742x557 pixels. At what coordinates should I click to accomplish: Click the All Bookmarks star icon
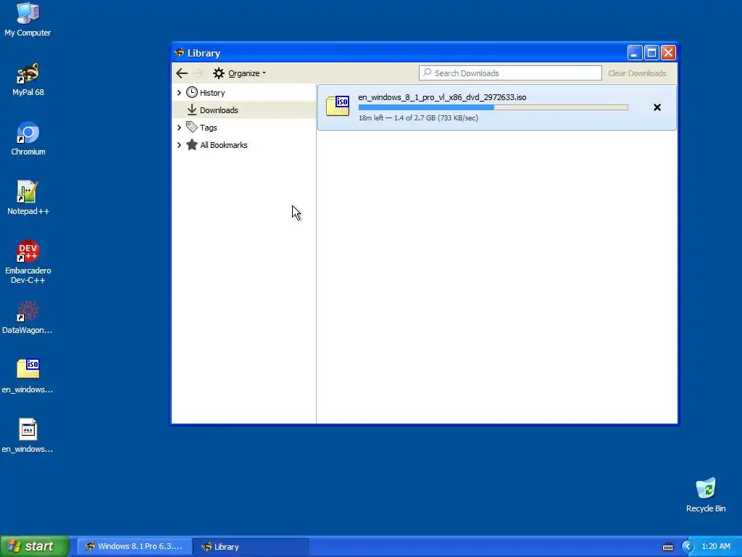[191, 144]
